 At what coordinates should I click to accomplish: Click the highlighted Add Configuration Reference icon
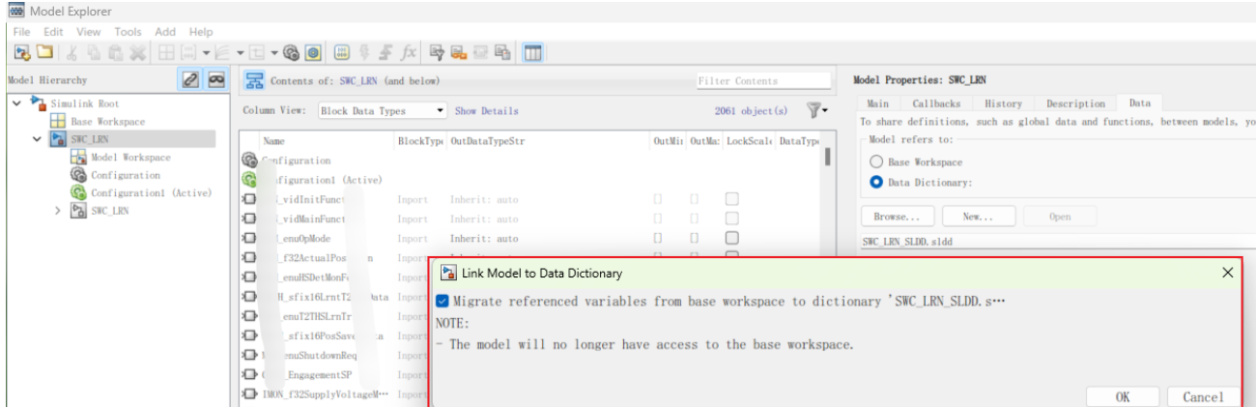(x=314, y=53)
